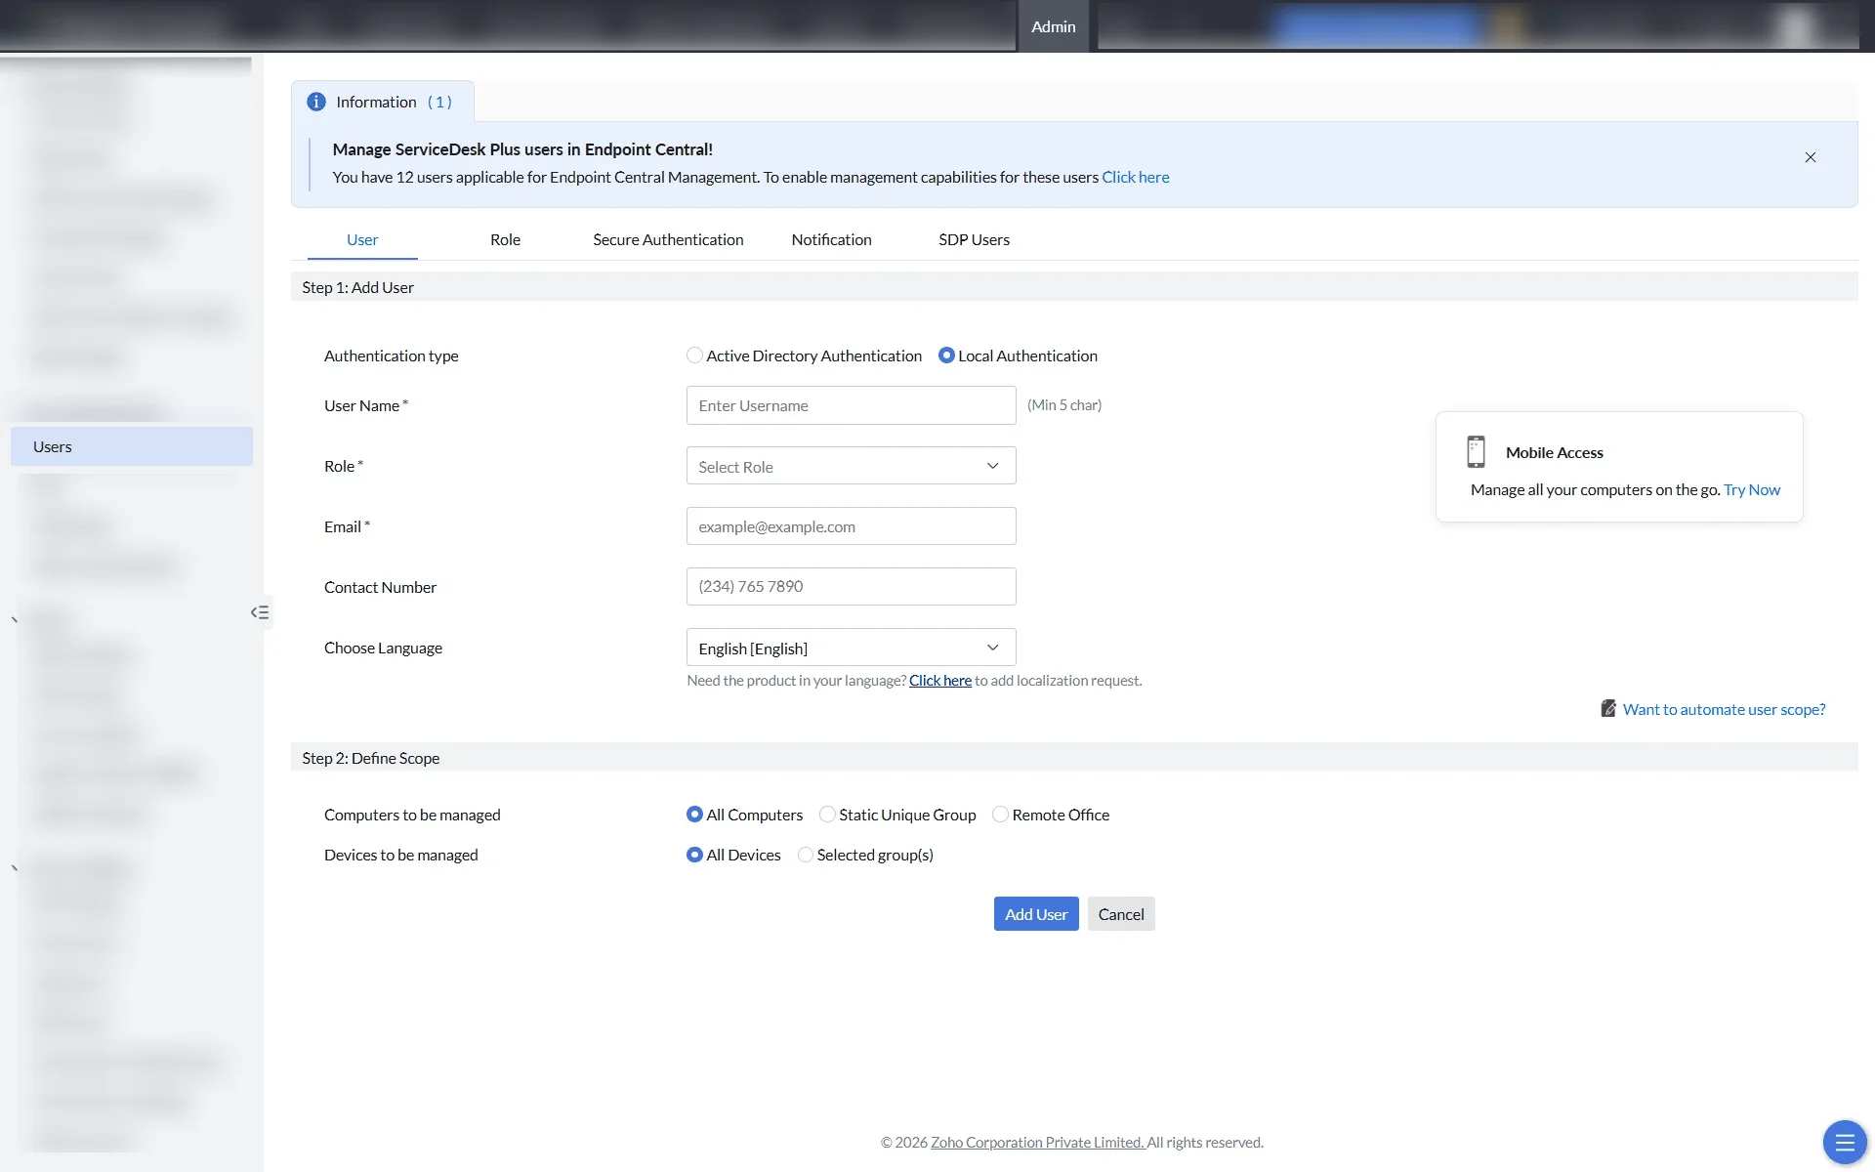
Task: Select Users in the left sidebar
Action: point(132,446)
